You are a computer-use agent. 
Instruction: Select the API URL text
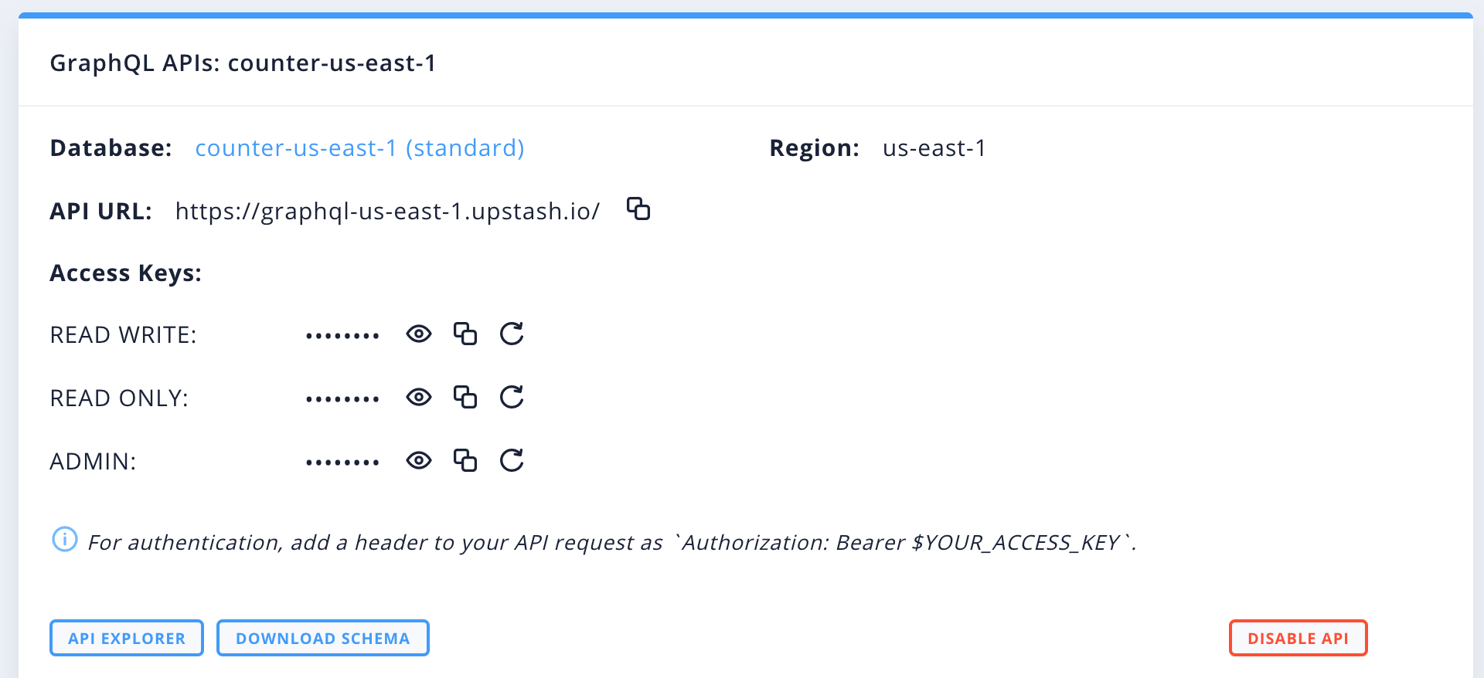click(x=387, y=211)
